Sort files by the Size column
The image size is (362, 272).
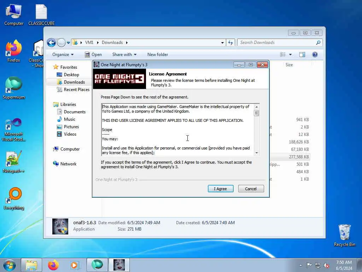point(289,65)
